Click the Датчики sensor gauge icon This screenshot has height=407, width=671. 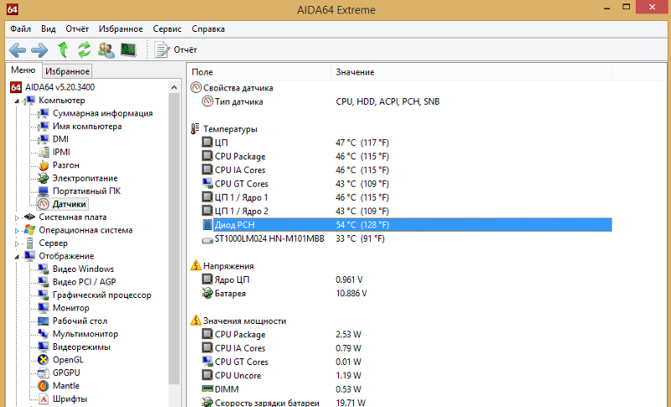pyautogui.click(x=44, y=204)
